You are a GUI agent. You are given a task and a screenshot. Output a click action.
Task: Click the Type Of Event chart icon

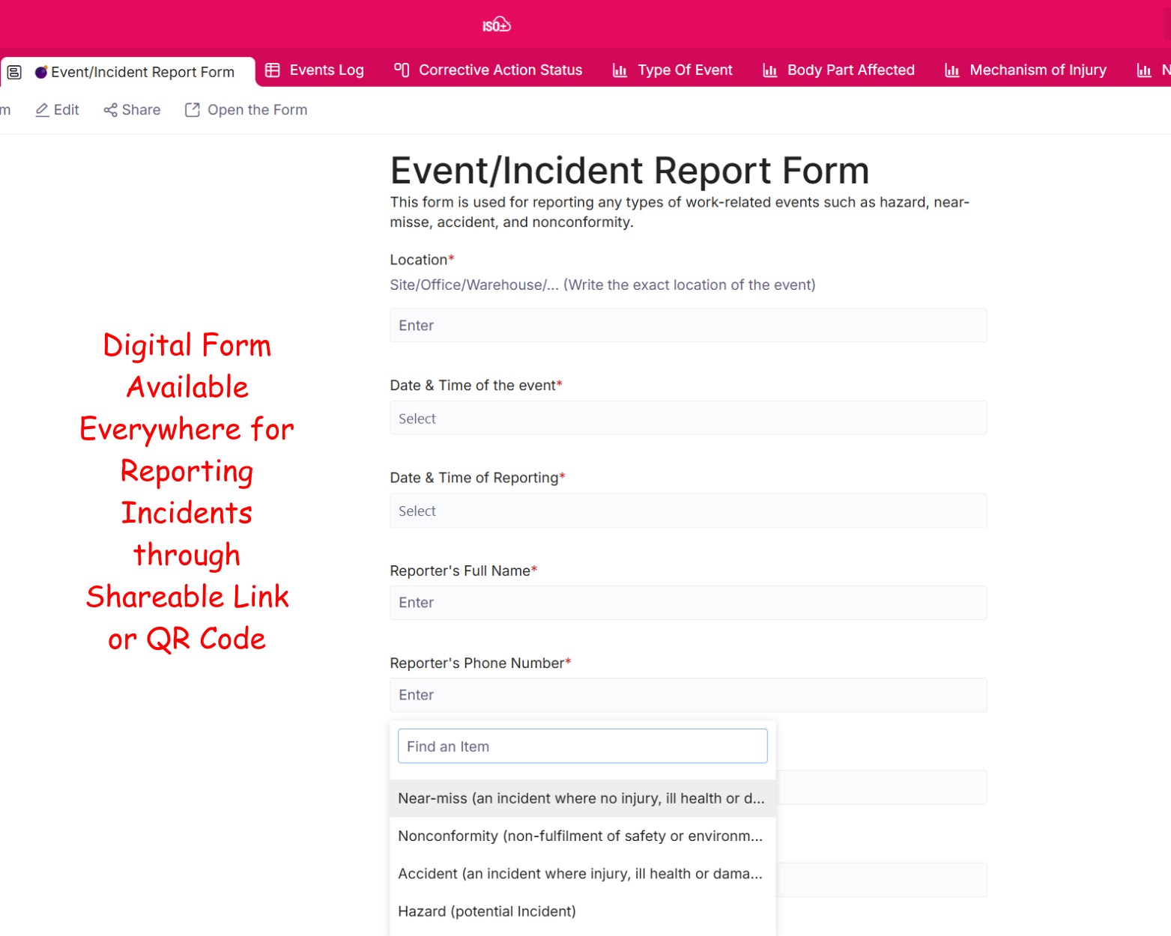click(620, 70)
